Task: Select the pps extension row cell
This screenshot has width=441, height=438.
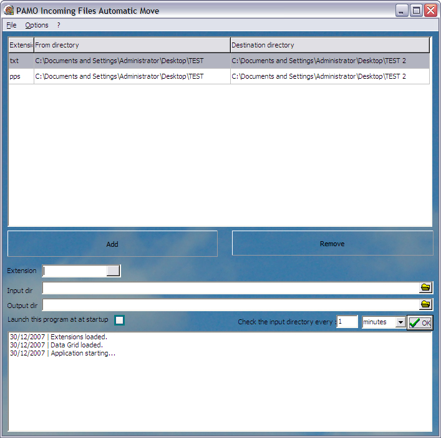Action: pyautogui.click(x=21, y=76)
